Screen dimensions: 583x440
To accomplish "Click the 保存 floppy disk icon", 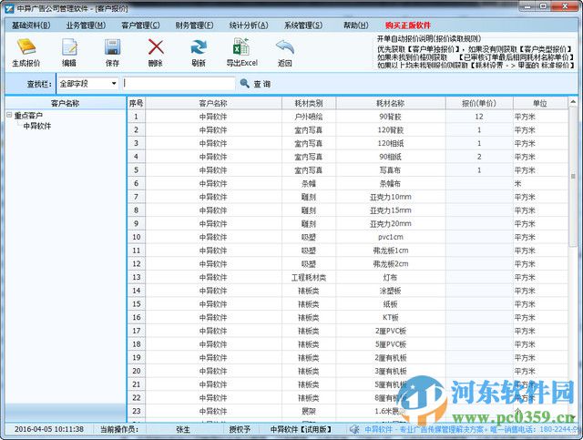I will coord(112,47).
